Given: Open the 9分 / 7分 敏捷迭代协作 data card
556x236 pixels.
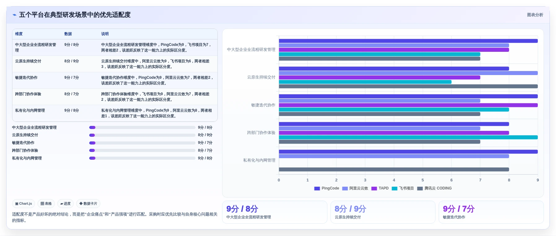Looking at the screenshot, I should (x=491, y=212).
